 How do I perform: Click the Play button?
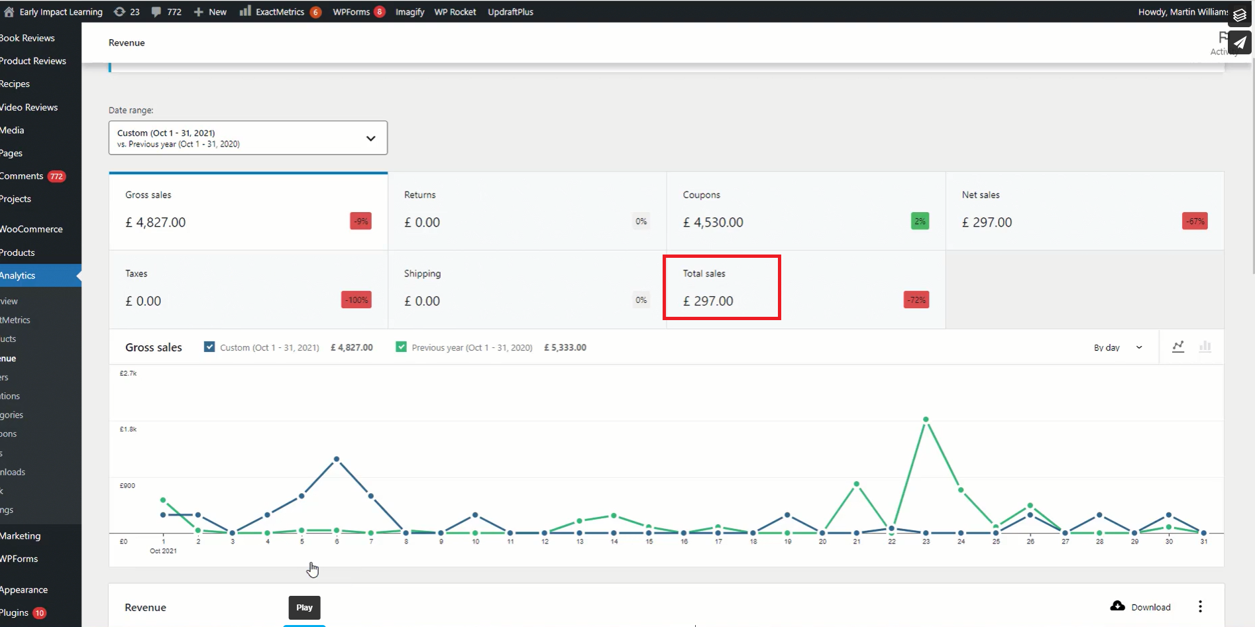pyautogui.click(x=304, y=607)
